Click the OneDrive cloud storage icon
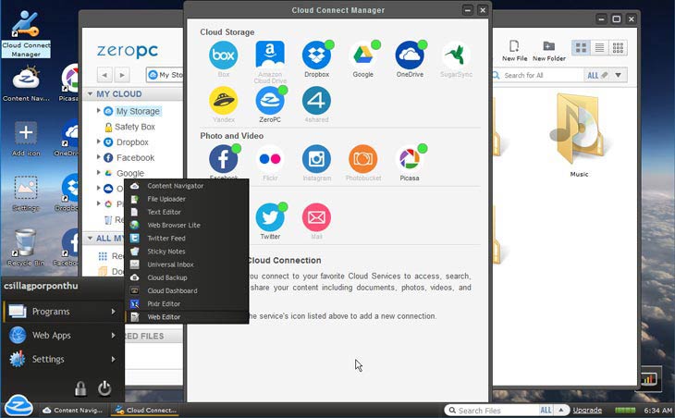This screenshot has height=418, width=675. [410, 55]
